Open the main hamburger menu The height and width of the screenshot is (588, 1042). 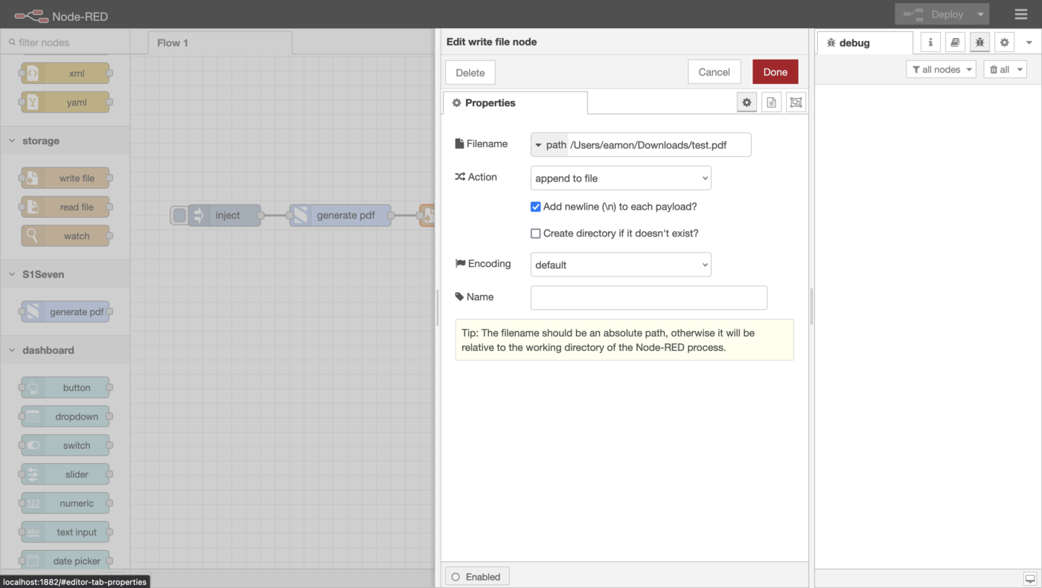[x=1020, y=14]
